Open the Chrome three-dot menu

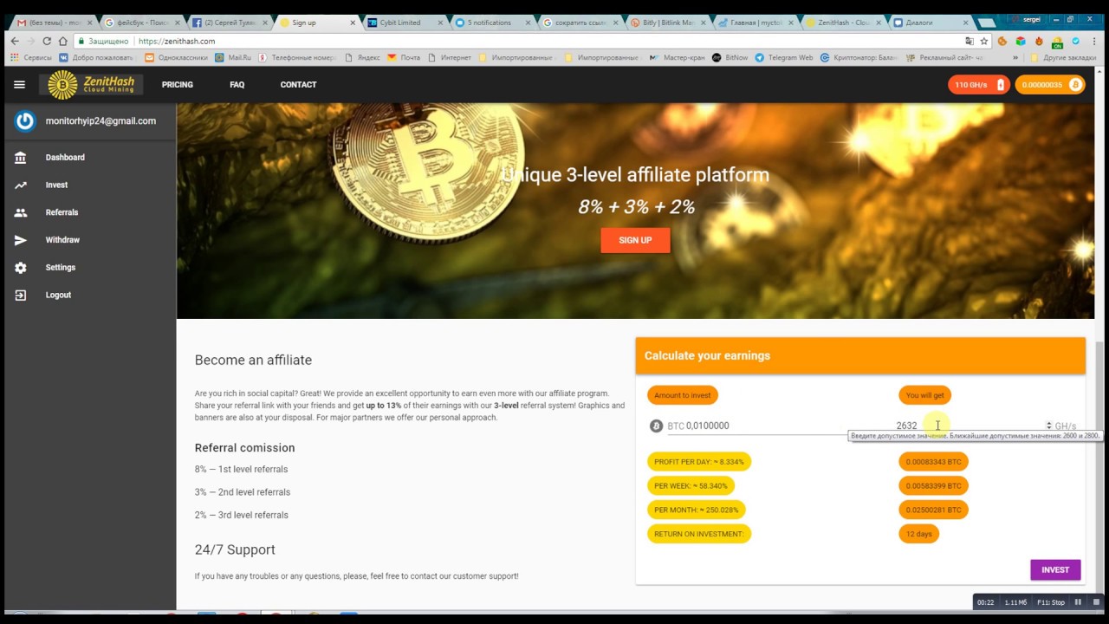coord(1096,41)
